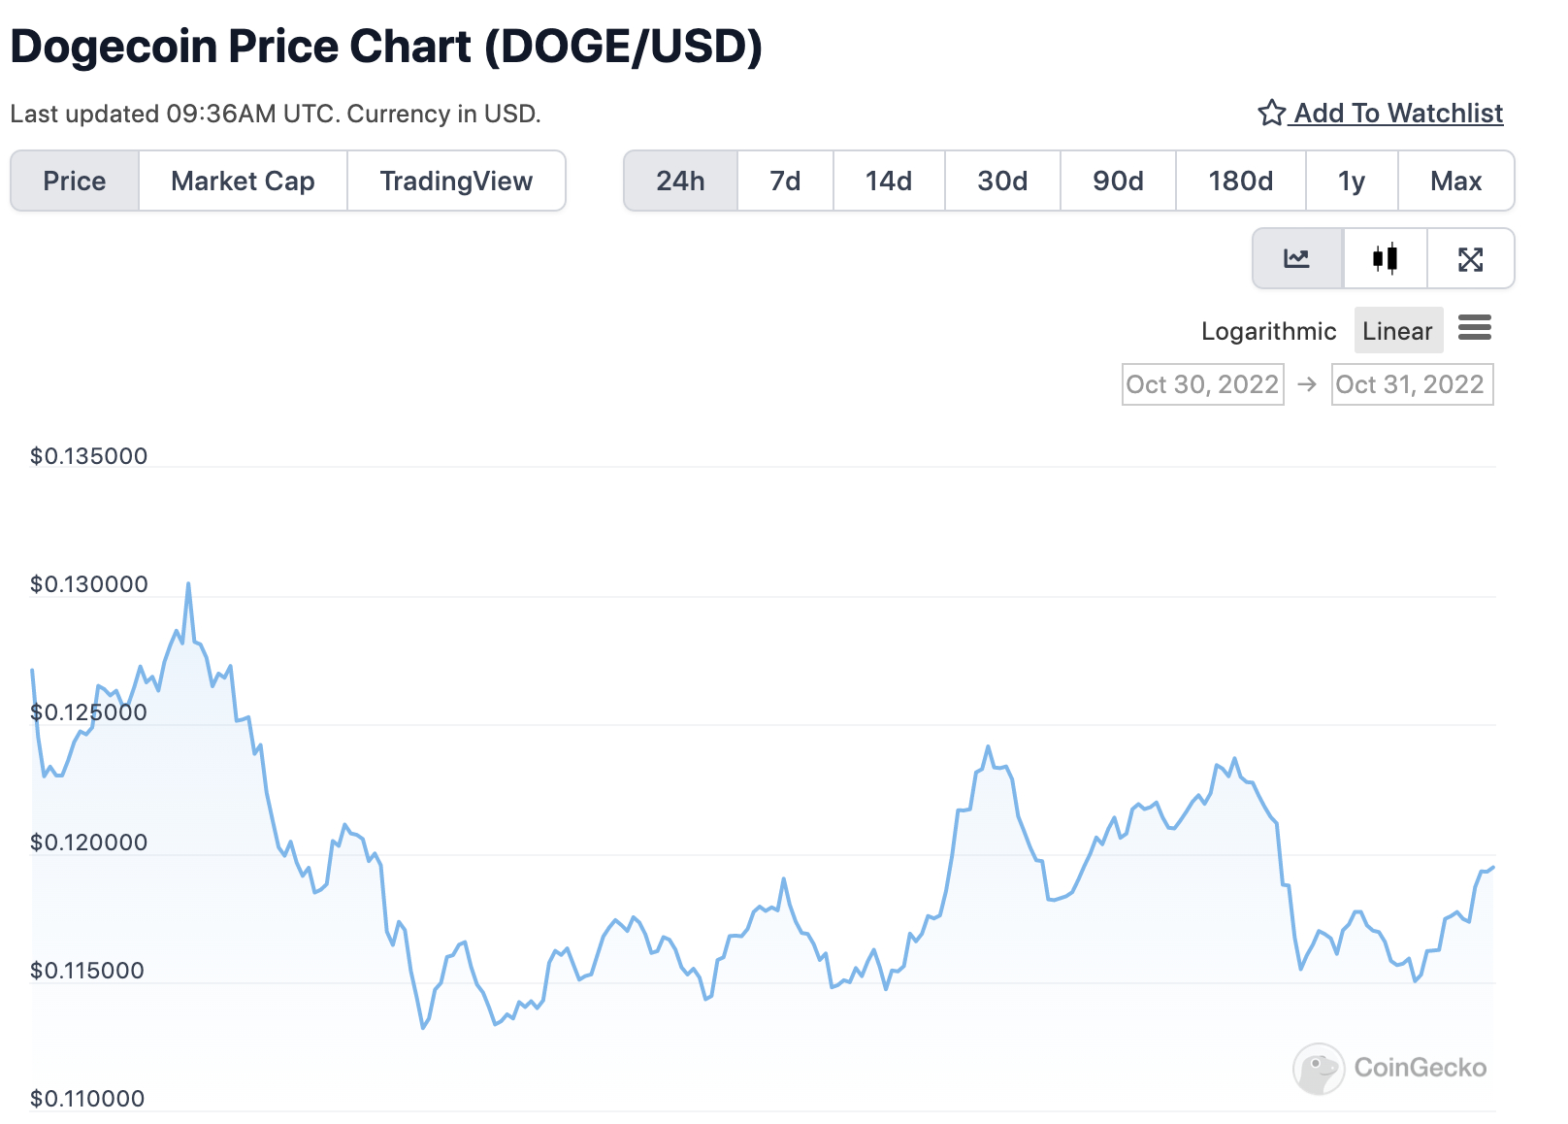
Task: Choose the 30d time range
Action: (x=1002, y=181)
